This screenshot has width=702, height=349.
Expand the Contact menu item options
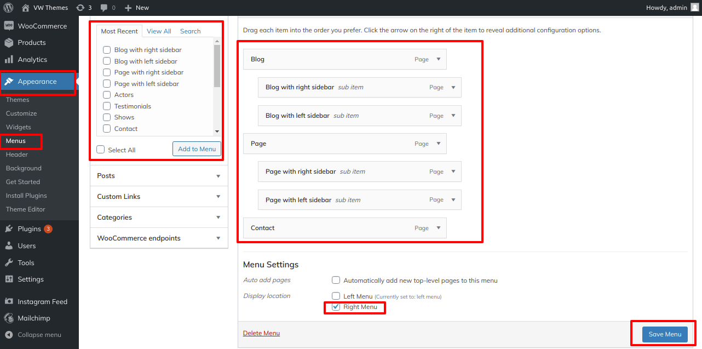click(x=438, y=228)
